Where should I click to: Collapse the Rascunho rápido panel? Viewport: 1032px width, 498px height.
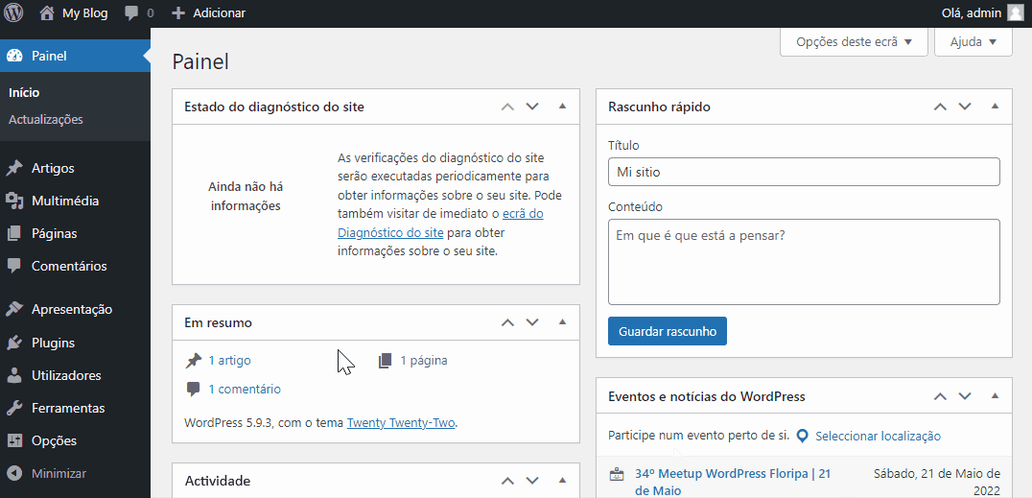tap(996, 107)
